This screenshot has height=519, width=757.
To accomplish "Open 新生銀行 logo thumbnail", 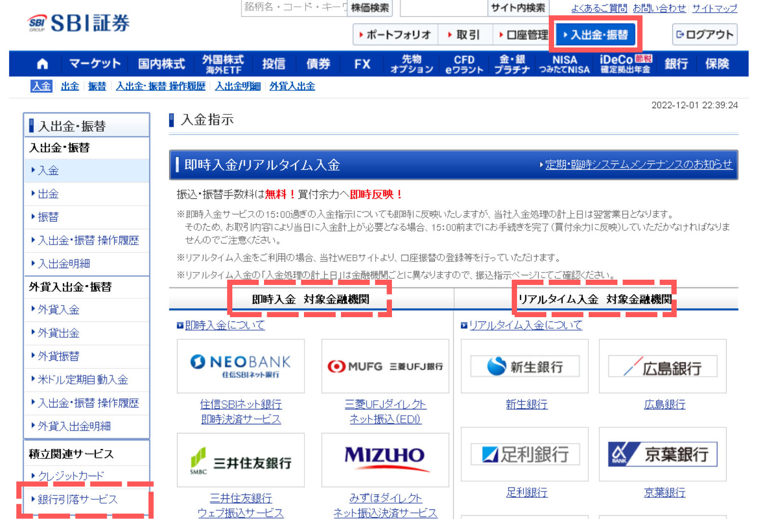I will [x=524, y=366].
